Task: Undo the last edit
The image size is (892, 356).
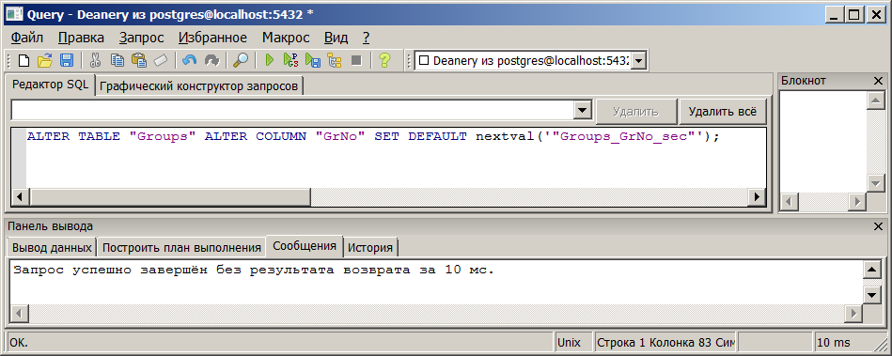Action: tap(190, 60)
